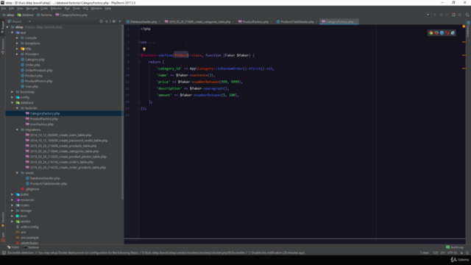Collapse the migrations folder
The height and width of the screenshot is (265, 471).
17,130
